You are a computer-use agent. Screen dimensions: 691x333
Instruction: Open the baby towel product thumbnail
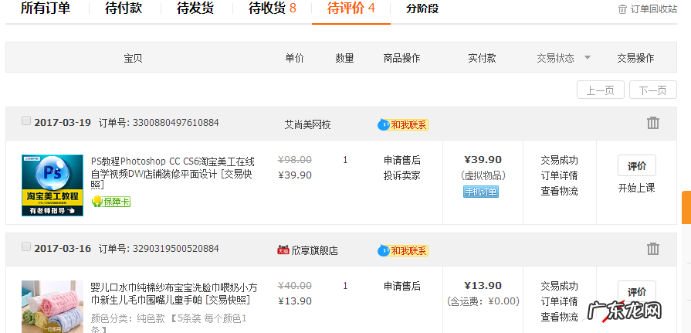[53, 307]
